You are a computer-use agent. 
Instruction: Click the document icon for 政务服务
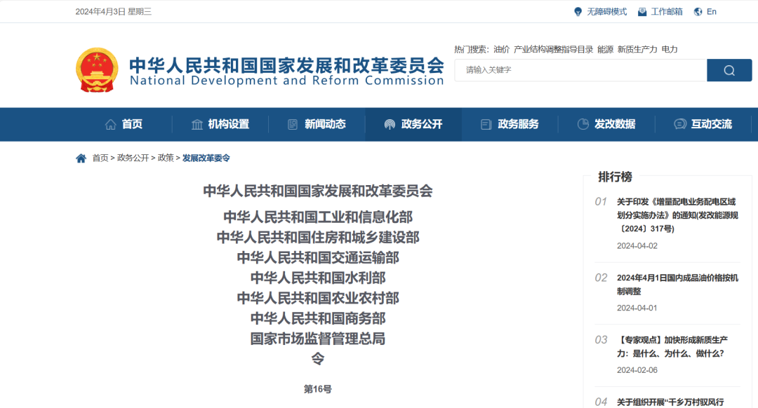[486, 125]
